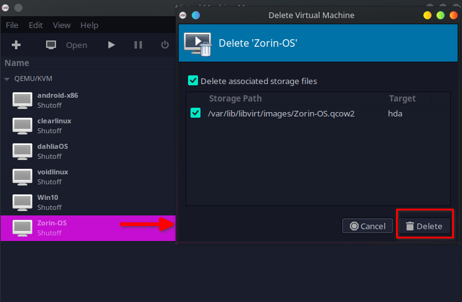Click the Open console monitor icon
Screen dimensions: 462x302
point(51,45)
